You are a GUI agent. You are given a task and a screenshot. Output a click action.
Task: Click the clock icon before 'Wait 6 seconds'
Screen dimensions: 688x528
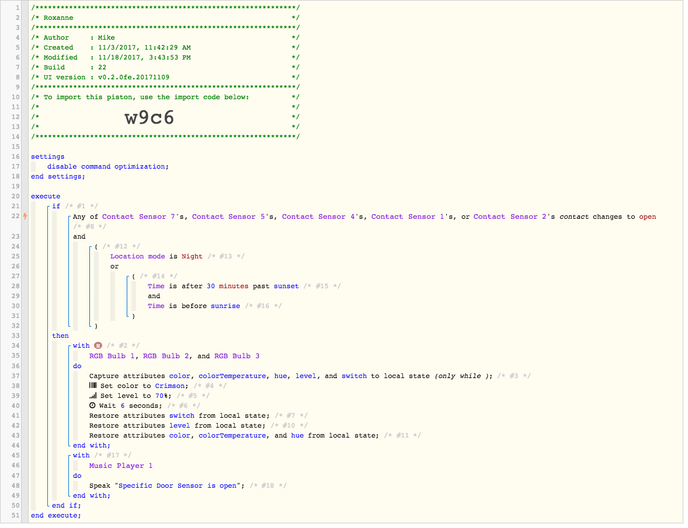[93, 405]
